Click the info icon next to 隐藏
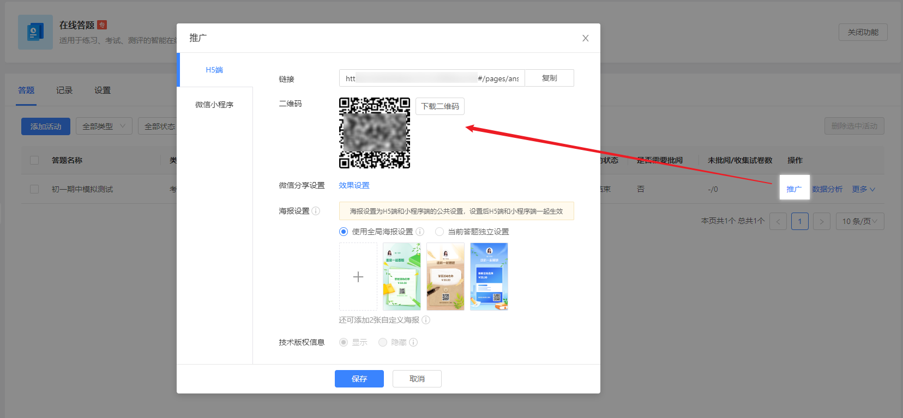Viewport: 903px width, 418px height. (x=413, y=342)
